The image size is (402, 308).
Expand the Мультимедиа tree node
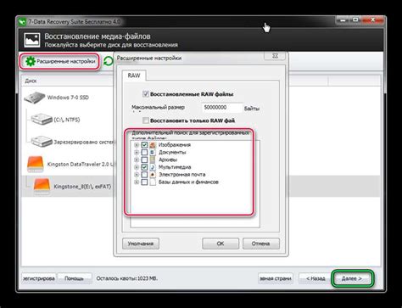137,167
